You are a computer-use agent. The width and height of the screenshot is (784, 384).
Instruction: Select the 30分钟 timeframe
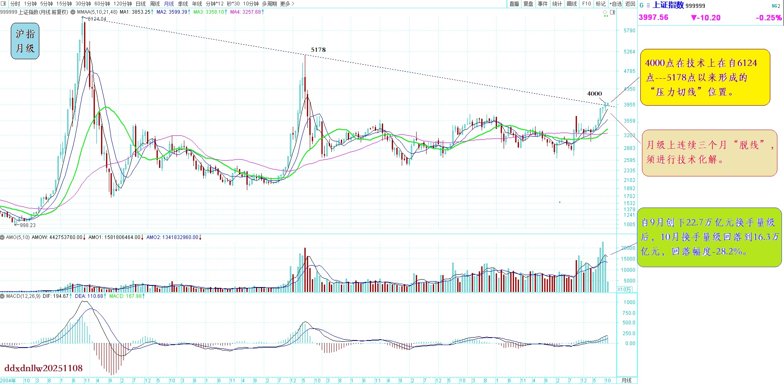(83, 4)
